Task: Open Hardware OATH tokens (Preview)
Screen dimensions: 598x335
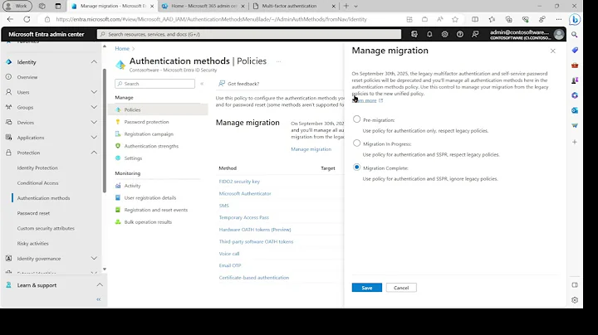Action: (x=255, y=230)
